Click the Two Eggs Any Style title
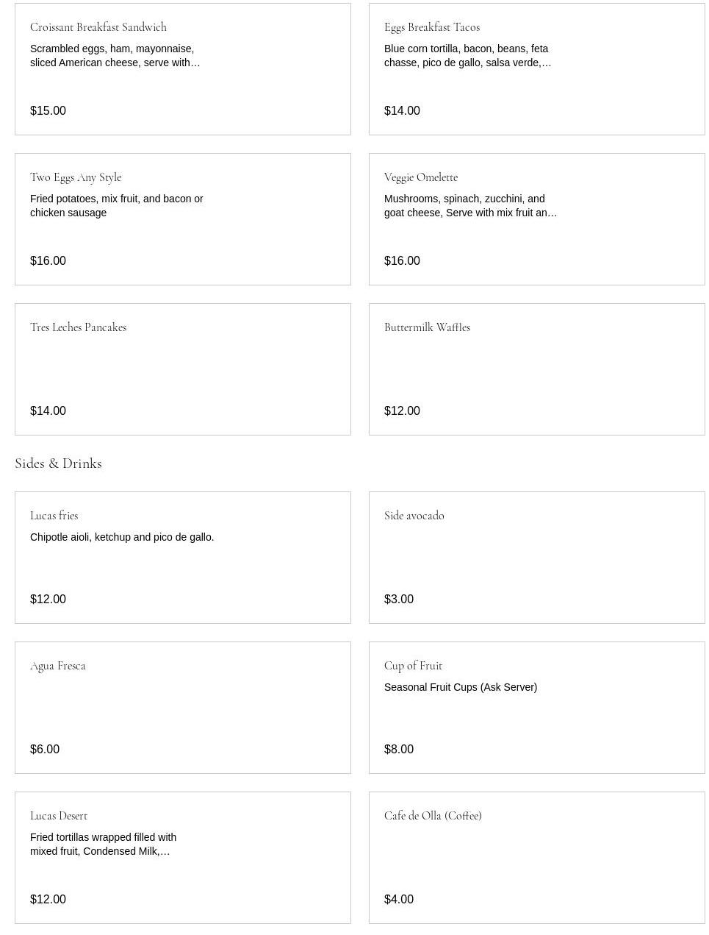This screenshot has height=935, width=709. (76, 177)
